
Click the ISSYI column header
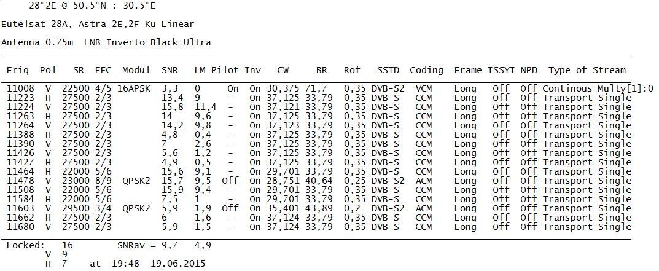click(501, 70)
